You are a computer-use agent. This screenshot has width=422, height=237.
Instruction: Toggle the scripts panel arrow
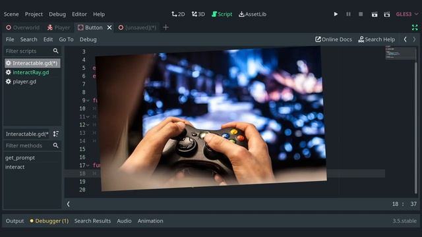pyautogui.click(x=69, y=204)
